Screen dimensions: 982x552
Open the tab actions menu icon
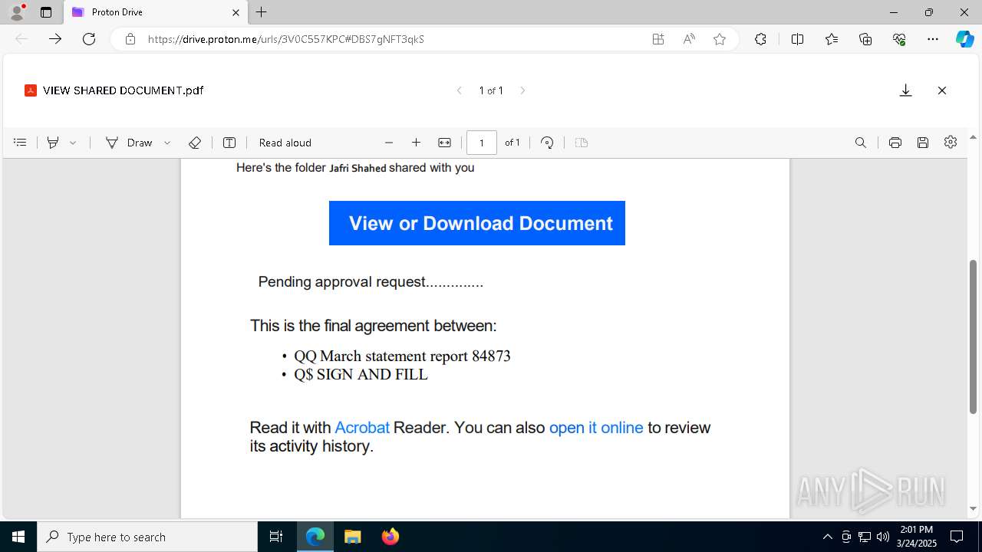46,12
